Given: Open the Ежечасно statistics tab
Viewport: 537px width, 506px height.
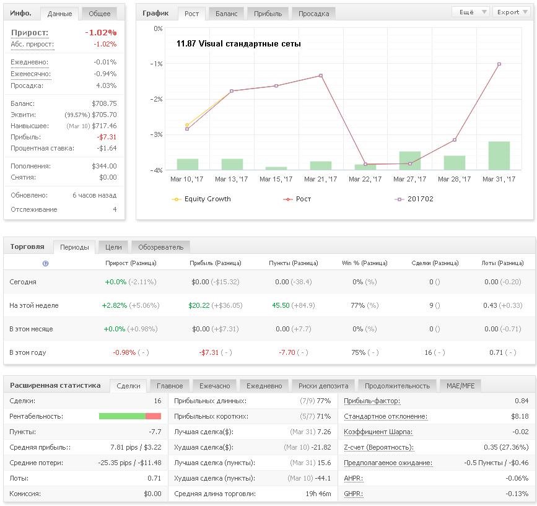Looking at the screenshot, I should point(215,386).
